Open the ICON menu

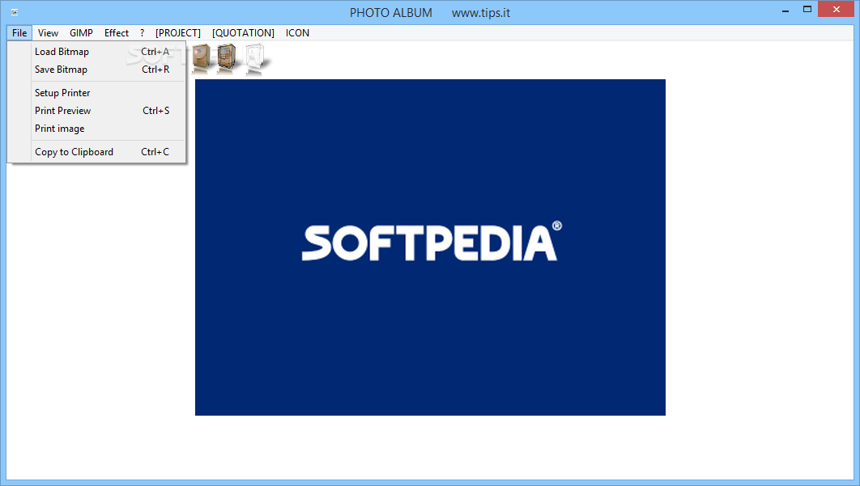click(297, 33)
